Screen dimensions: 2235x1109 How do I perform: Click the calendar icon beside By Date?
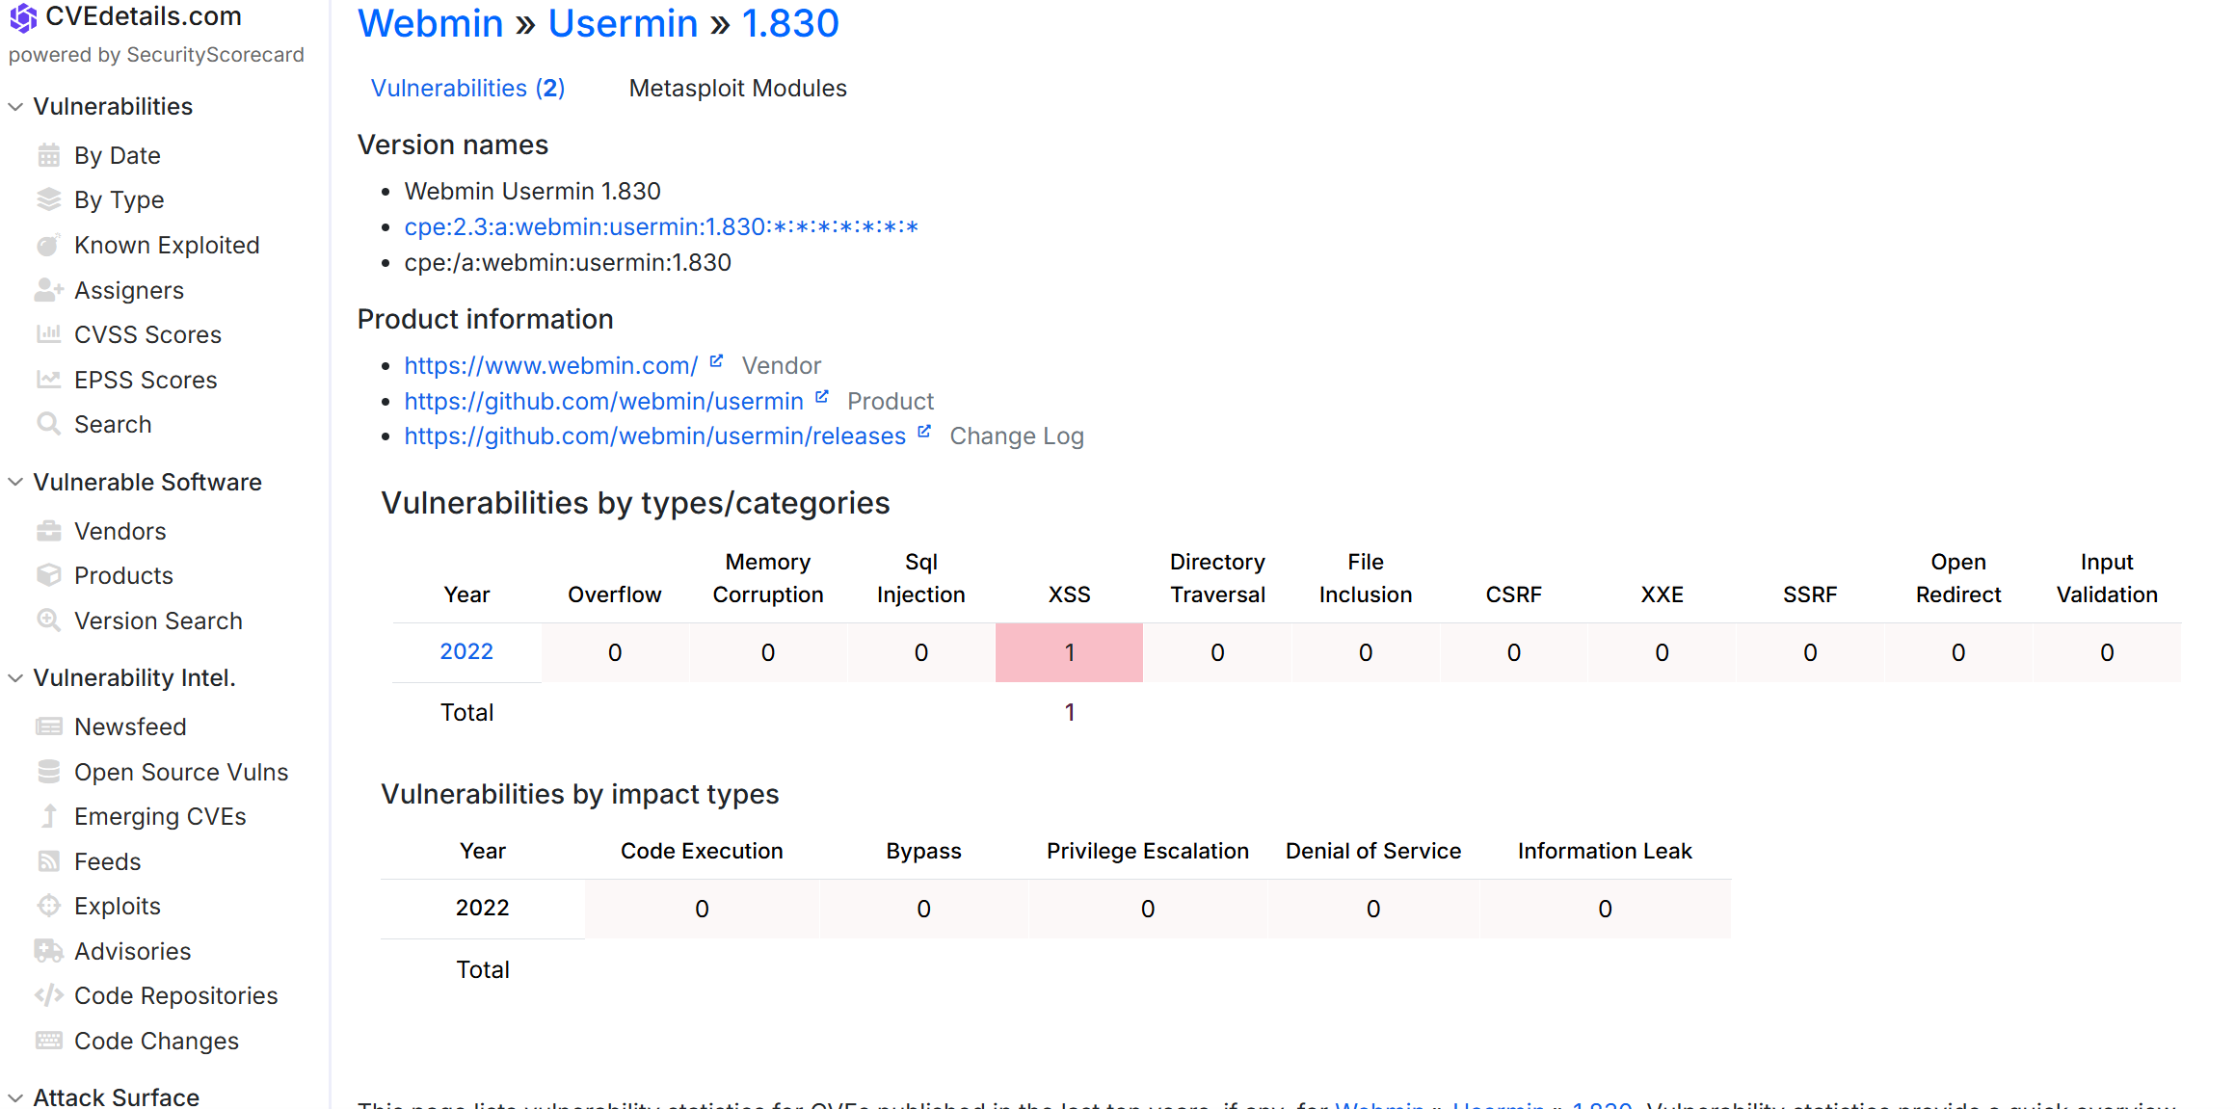[x=48, y=155]
